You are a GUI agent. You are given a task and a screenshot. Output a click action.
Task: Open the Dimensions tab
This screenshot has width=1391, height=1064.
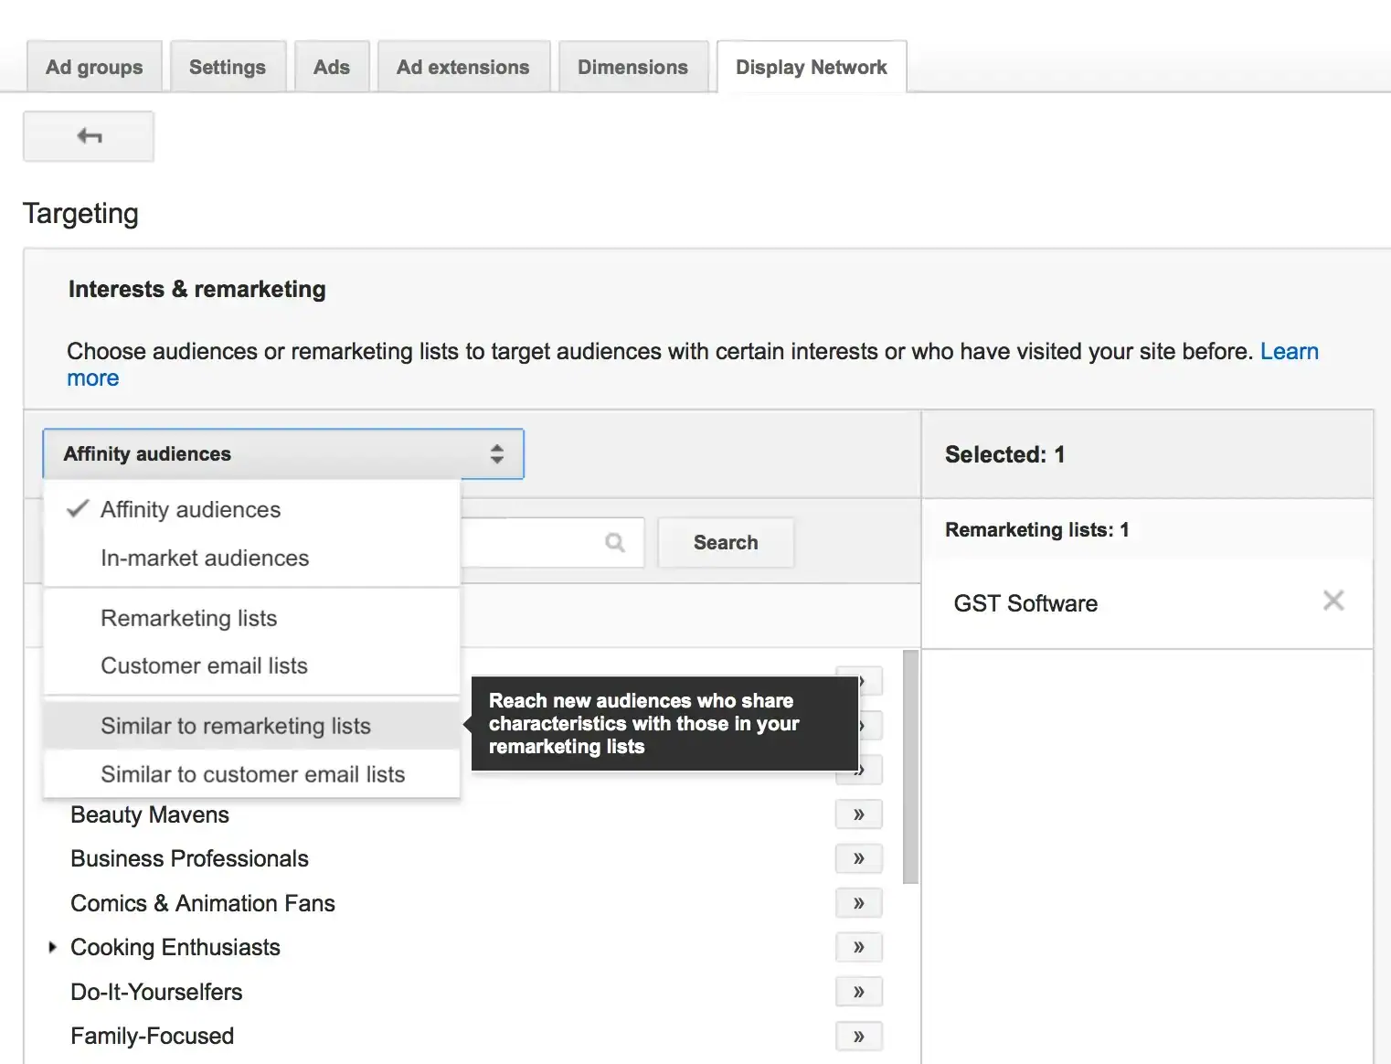tap(632, 66)
